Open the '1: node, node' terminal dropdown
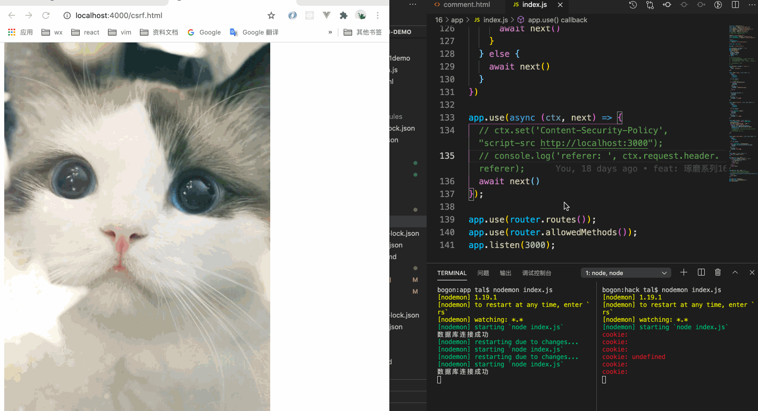Viewport: 758px width, 411px height. pyautogui.click(x=626, y=273)
